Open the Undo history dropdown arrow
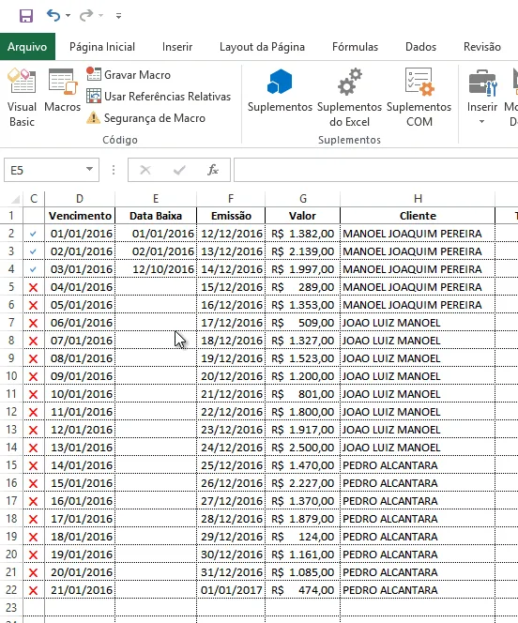Image resolution: width=518 pixels, height=623 pixels. click(68, 16)
